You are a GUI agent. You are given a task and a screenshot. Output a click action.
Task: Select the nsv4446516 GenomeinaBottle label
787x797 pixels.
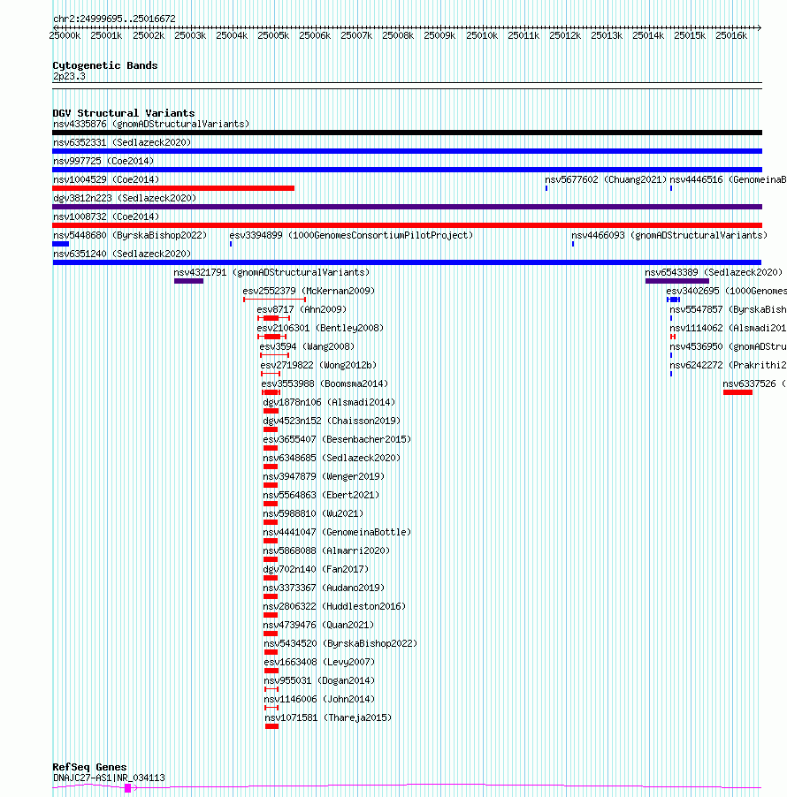click(x=728, y=179)
